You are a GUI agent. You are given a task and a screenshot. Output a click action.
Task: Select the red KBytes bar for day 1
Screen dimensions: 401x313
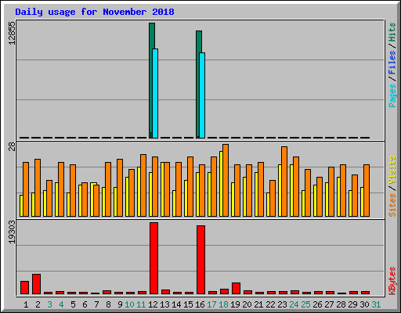pos(24,288)
